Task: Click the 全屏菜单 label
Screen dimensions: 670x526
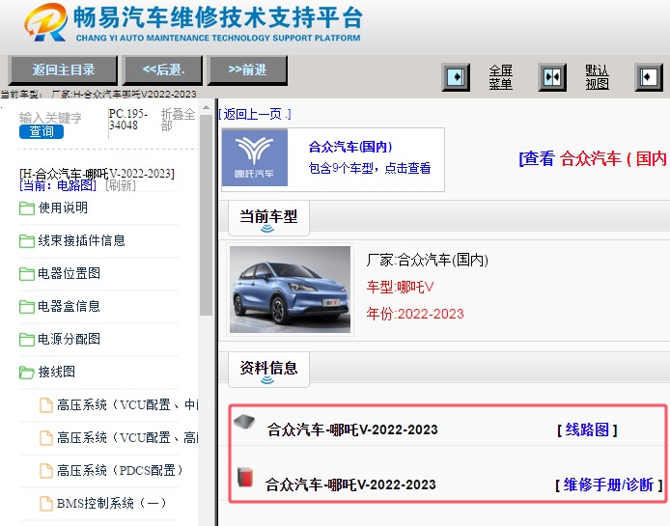Action: 501,77
